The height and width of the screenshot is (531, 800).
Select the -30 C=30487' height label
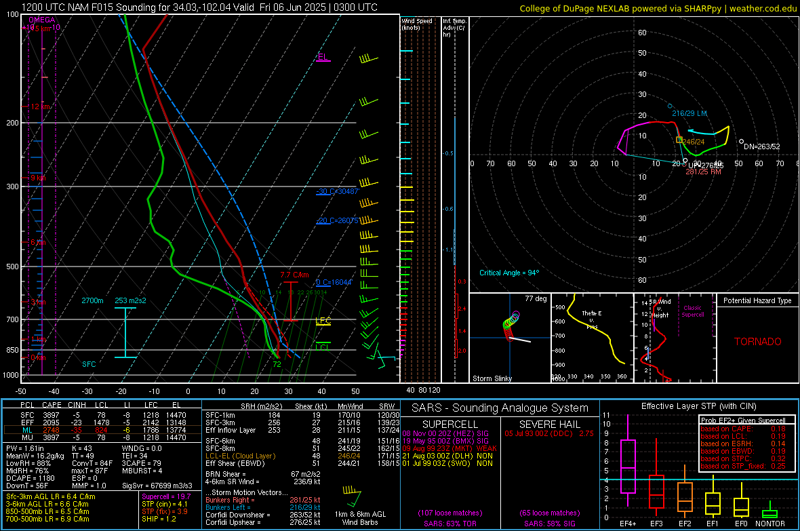pyautogui.click(x=338, y=191)
